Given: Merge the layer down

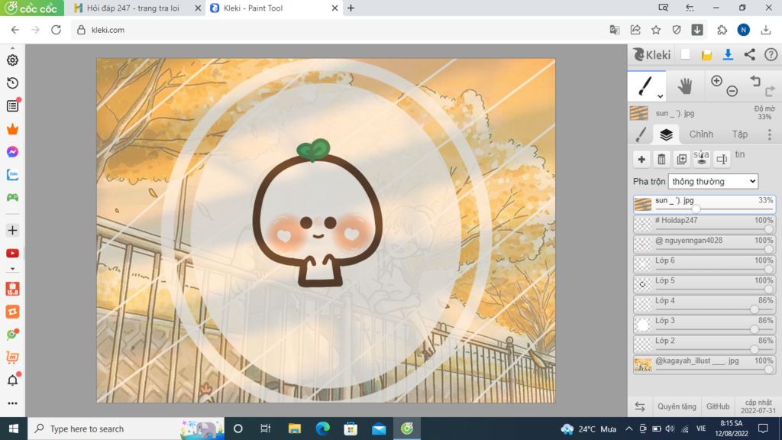Looking at the screenshot, I should (701, 159).
